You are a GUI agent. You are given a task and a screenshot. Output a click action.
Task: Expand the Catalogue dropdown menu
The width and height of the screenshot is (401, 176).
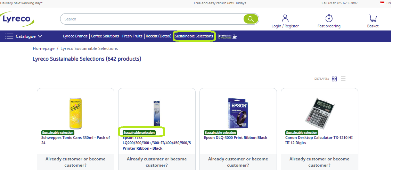[24, 36]
